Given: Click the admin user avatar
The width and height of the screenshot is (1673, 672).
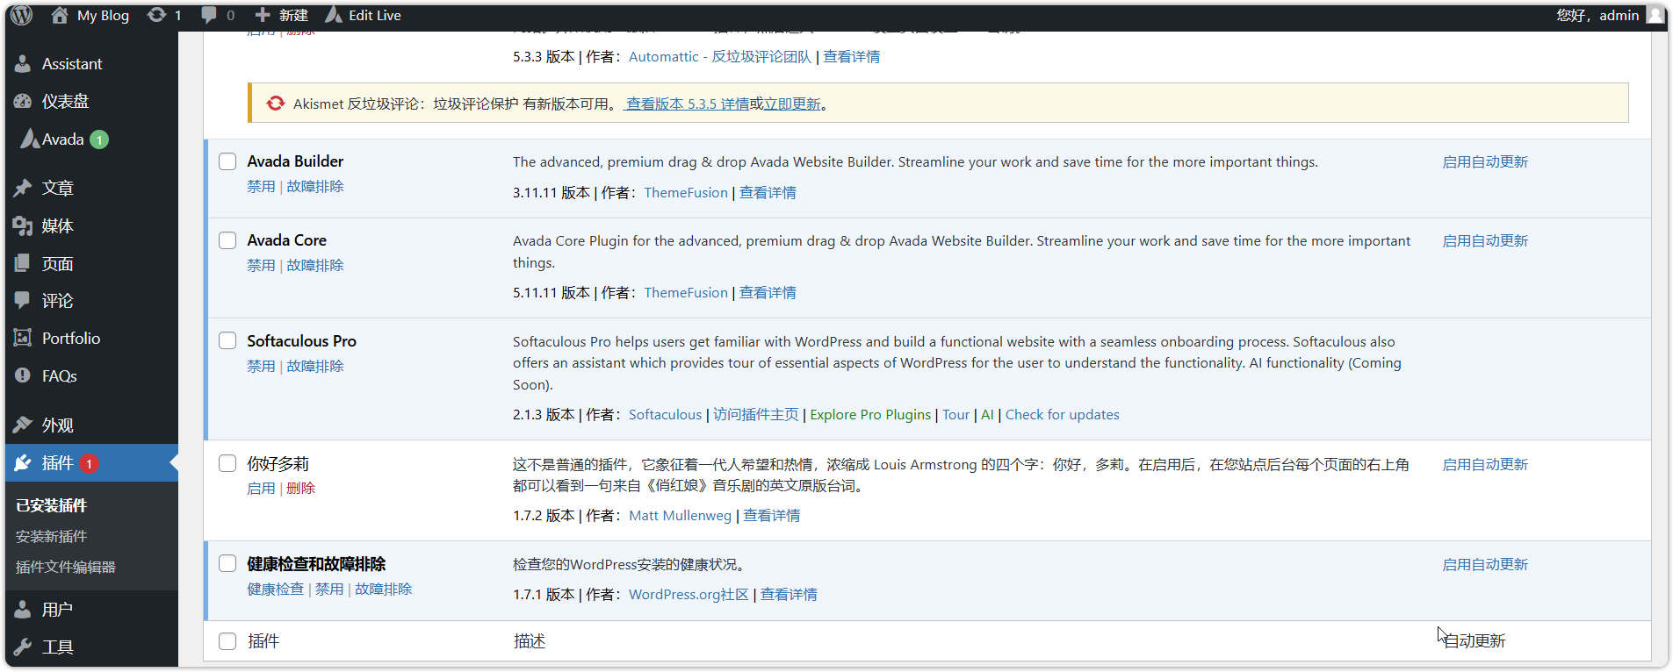Looking at the screenshot, I should [1655, 15].
